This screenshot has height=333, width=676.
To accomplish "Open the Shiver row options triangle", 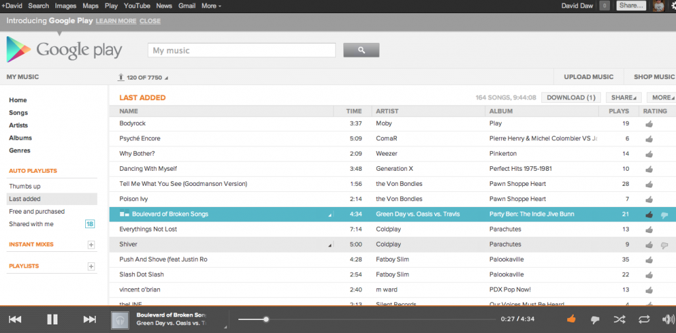I will point(330,245).
